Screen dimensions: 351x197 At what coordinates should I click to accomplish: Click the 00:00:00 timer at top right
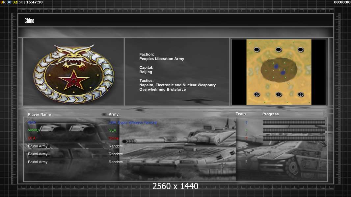[342, 2]
